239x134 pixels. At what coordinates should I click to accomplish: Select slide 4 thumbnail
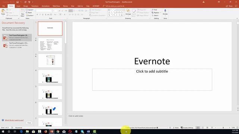pos(50,77)
